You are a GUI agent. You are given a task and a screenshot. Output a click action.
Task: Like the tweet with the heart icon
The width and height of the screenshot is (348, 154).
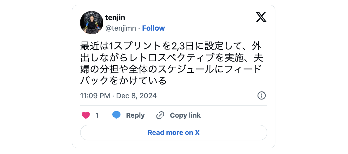pos(86,115)
